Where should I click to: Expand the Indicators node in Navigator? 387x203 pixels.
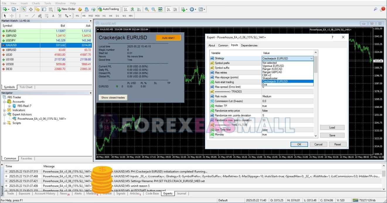pyautogui.click(x=5, y=110)
